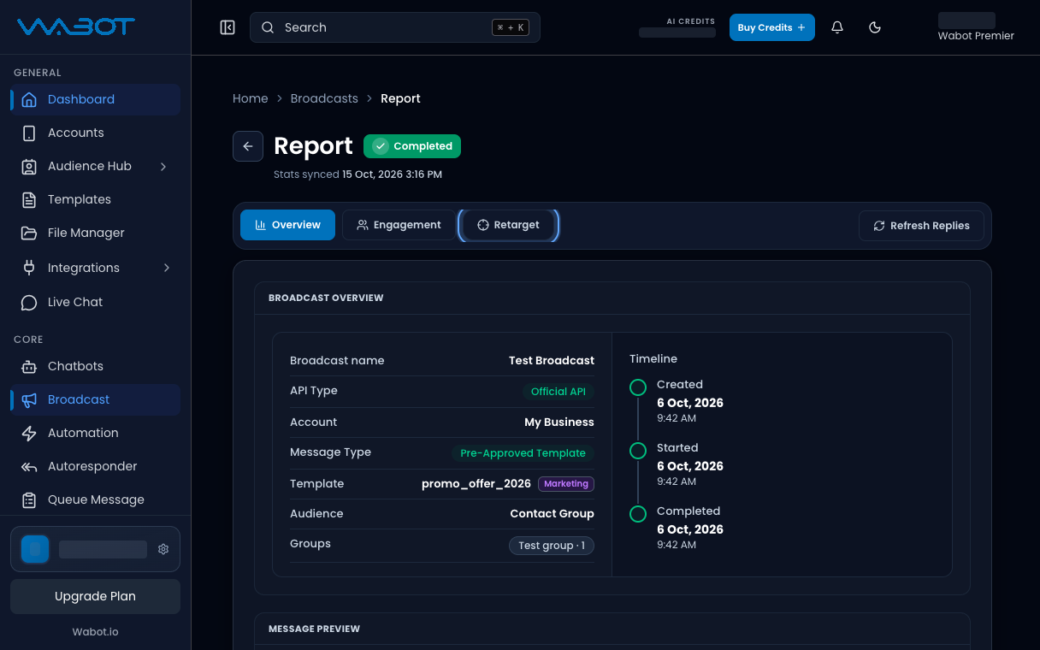Viewport: 1040px width, 650px height.
Task: Click the Chatbots robot icon
Action: click(29, 366)
